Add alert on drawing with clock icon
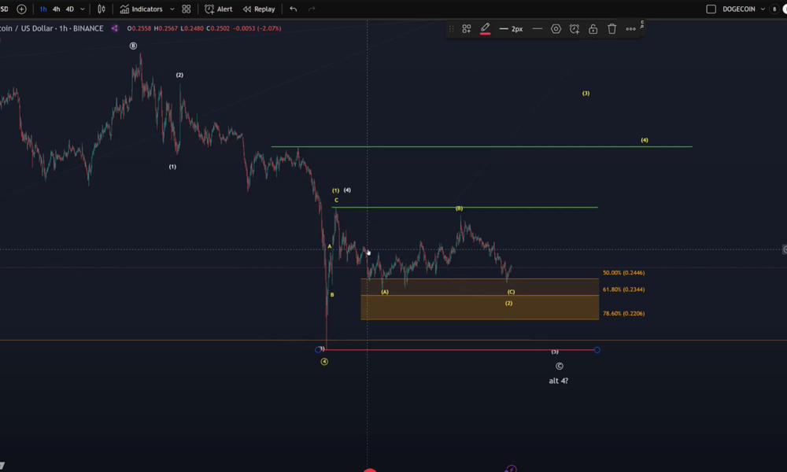 (x=575, y=29)
